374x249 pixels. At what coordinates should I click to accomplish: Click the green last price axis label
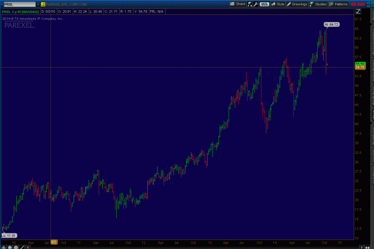point(360,63)
